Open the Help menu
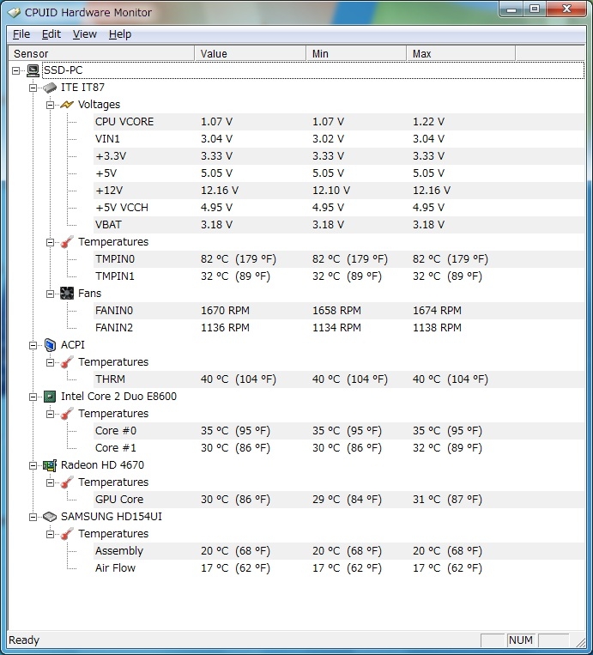This screenshot has height=655, width=593. point(120,34)
